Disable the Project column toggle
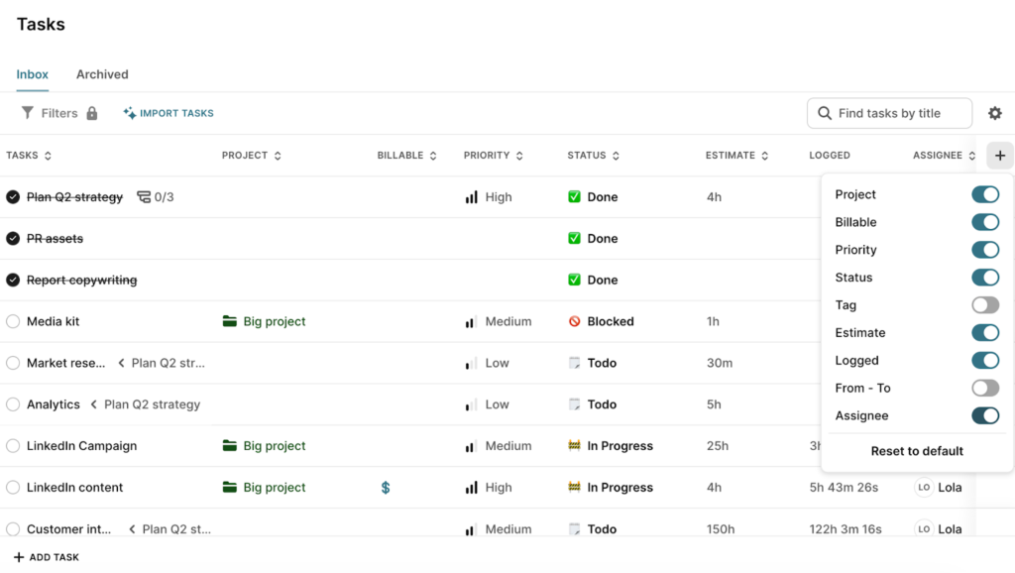Screen dimensions: 1015x573 984,195
